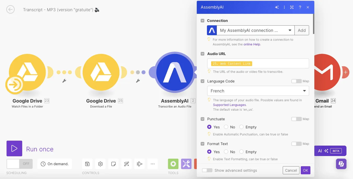Image resolution: width=353 pixels, height=179 pixels.
Task: Open the Supported Languages link
Action: 229,105
